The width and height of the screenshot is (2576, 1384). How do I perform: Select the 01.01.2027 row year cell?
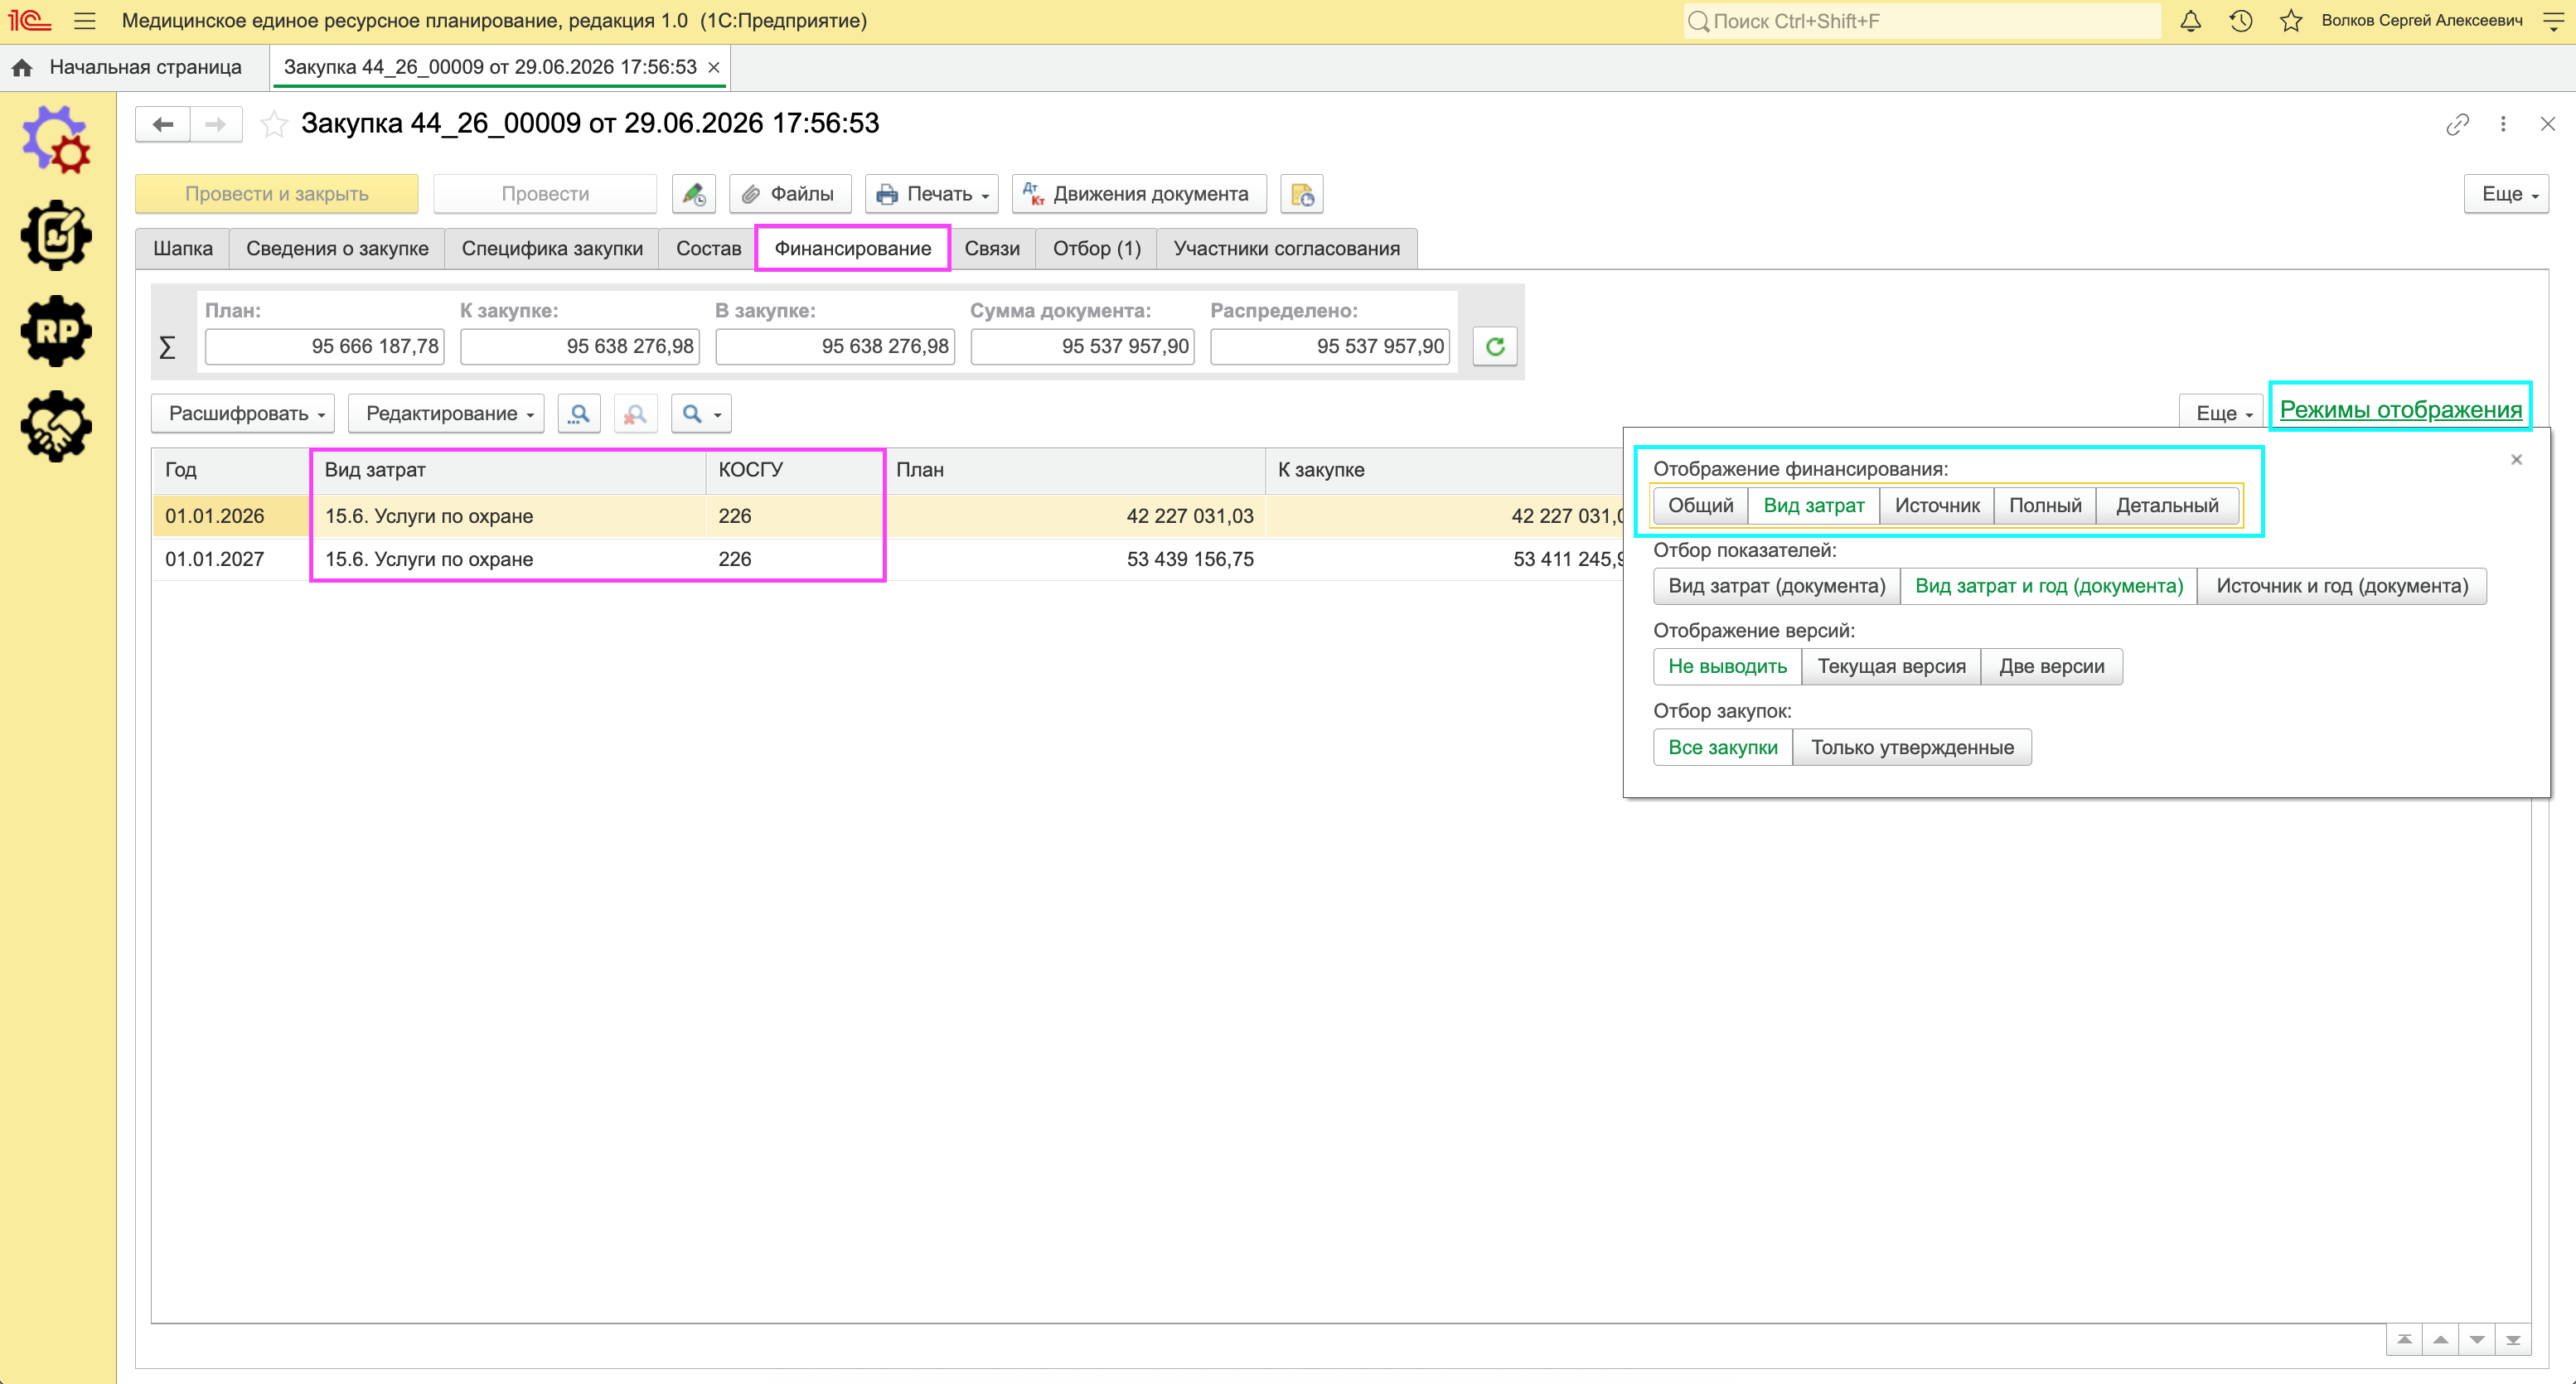231,559
